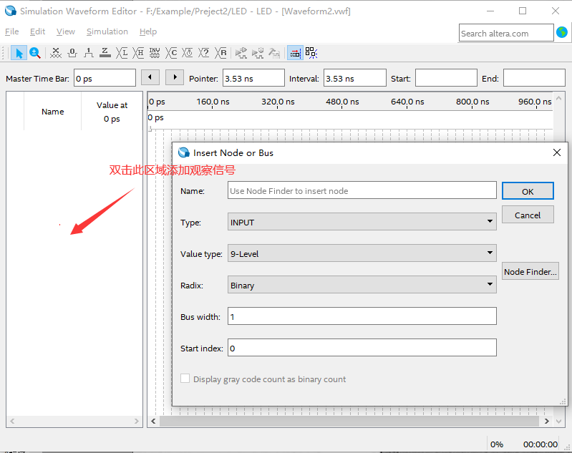The image size is (572, 453).
Task: Click the altera.com globe search icon
Action: tap(562, 32)
